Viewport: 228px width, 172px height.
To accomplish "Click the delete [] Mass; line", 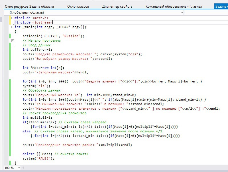I will click(x=55, y=154).
